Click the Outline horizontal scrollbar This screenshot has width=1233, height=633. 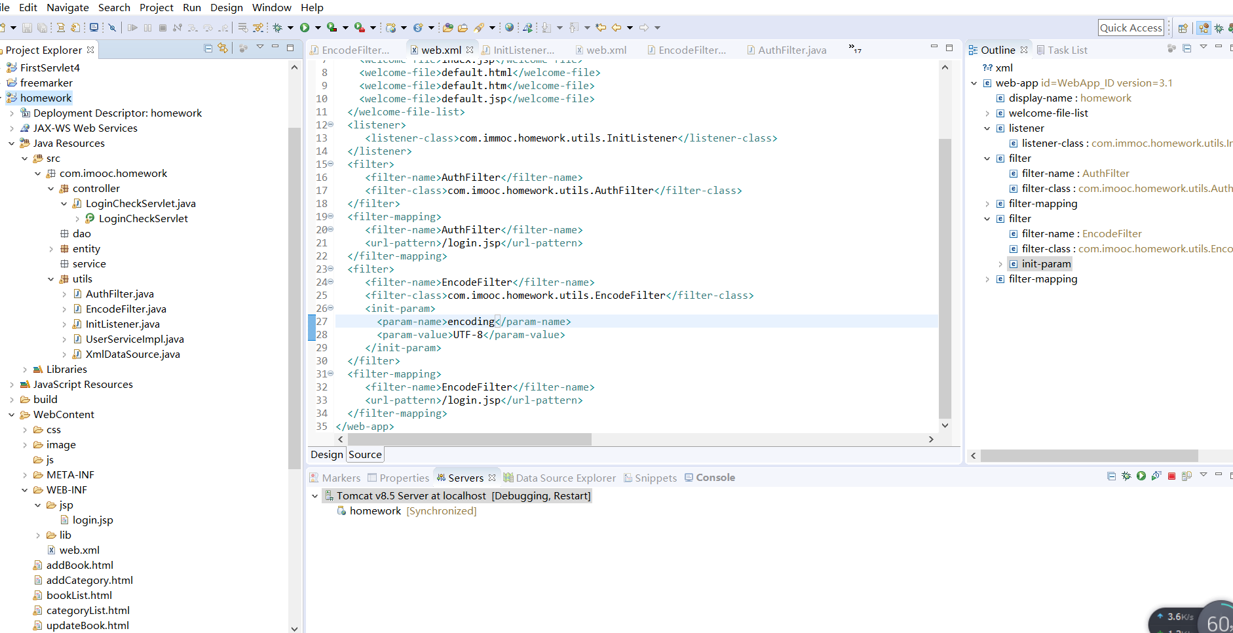1089,455
